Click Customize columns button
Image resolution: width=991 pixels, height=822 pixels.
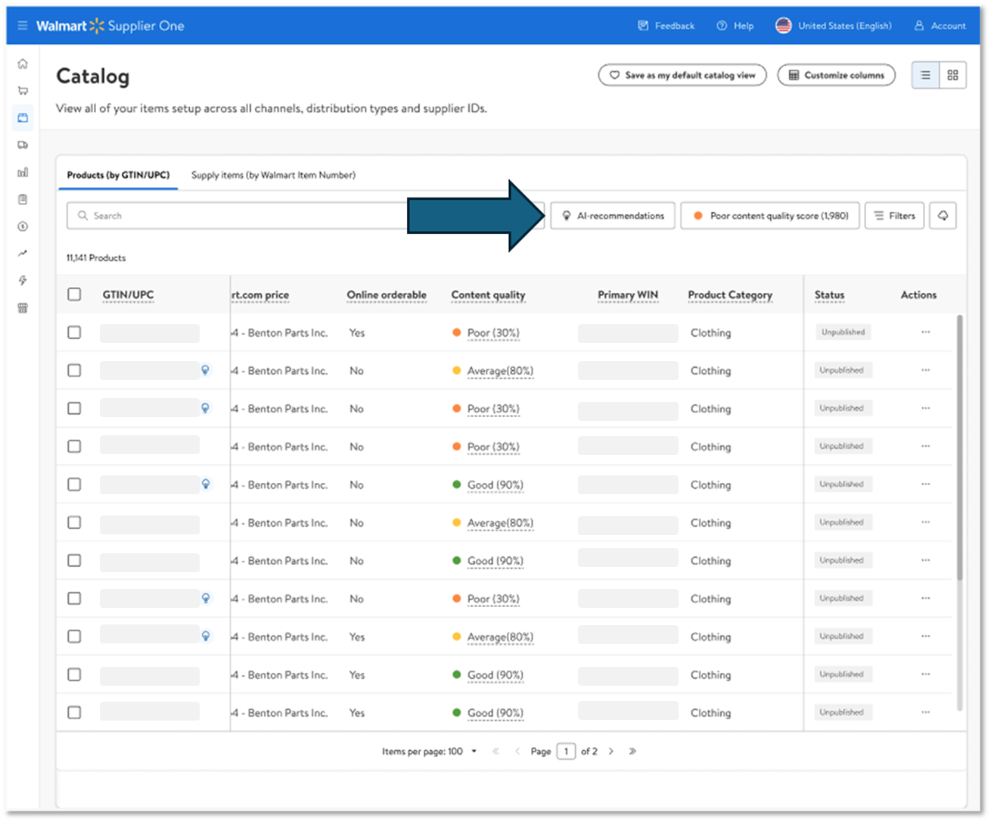click(x=836, y=75)
